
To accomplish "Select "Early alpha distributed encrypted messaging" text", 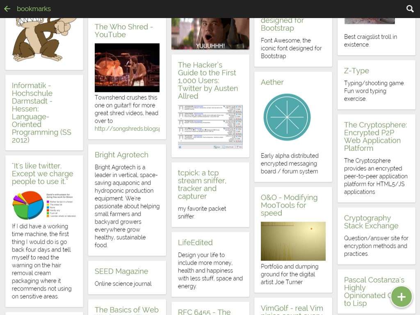I will click(290, 163).
